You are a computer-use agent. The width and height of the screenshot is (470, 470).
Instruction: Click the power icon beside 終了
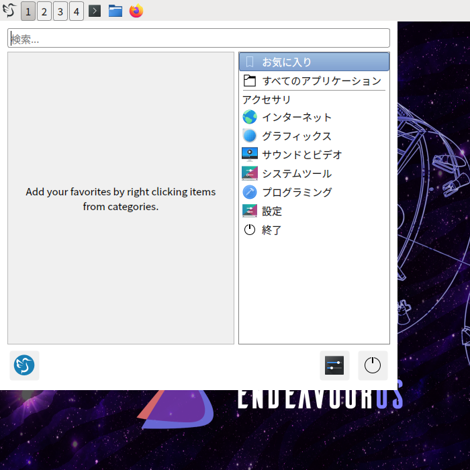point(250,230)
